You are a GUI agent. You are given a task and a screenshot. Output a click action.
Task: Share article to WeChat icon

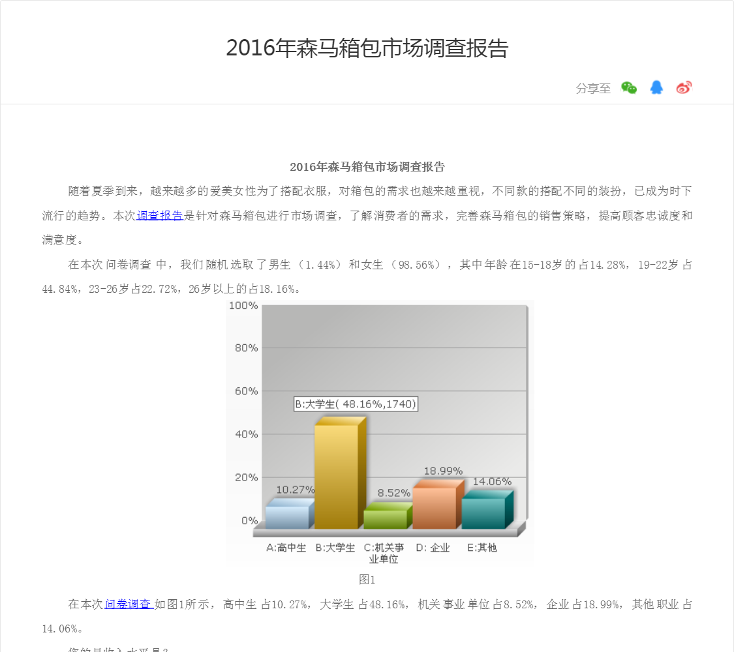(x=629, y=87)
